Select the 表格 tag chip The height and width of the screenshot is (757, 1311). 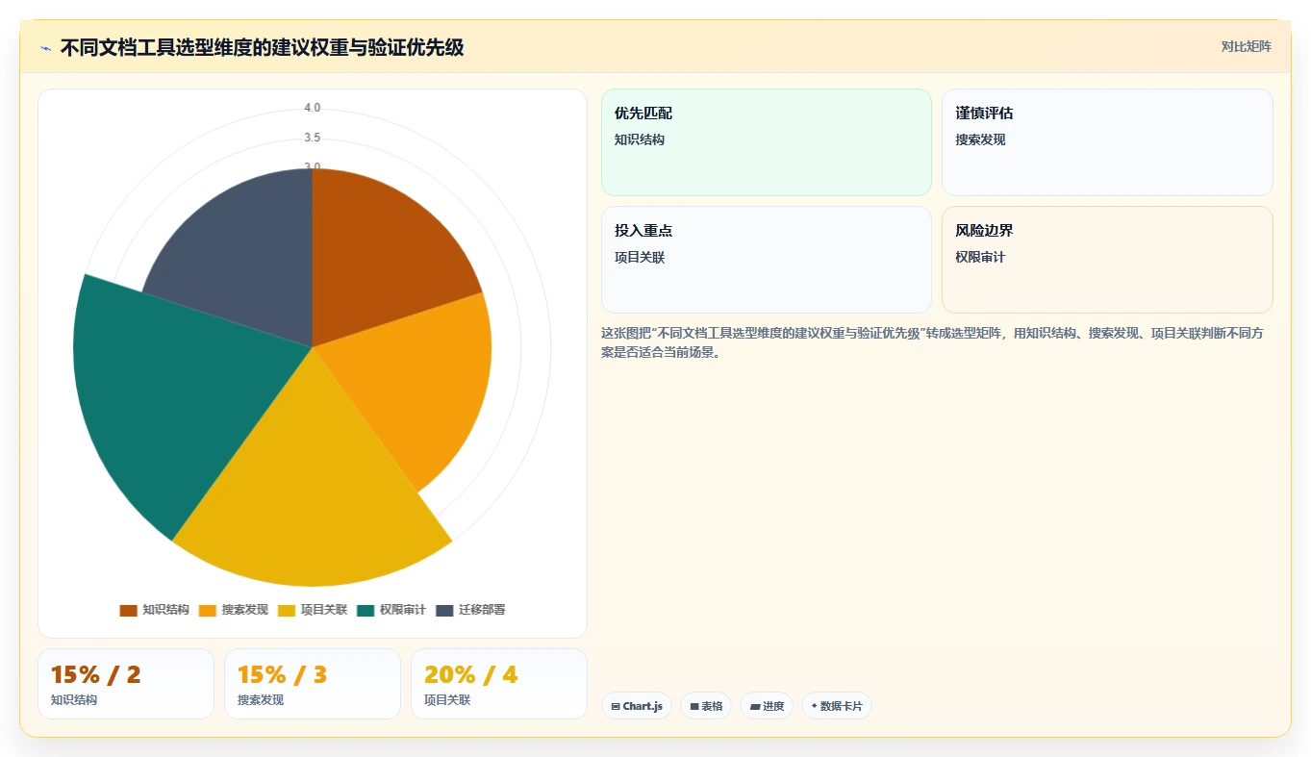[x=706, y=706]
